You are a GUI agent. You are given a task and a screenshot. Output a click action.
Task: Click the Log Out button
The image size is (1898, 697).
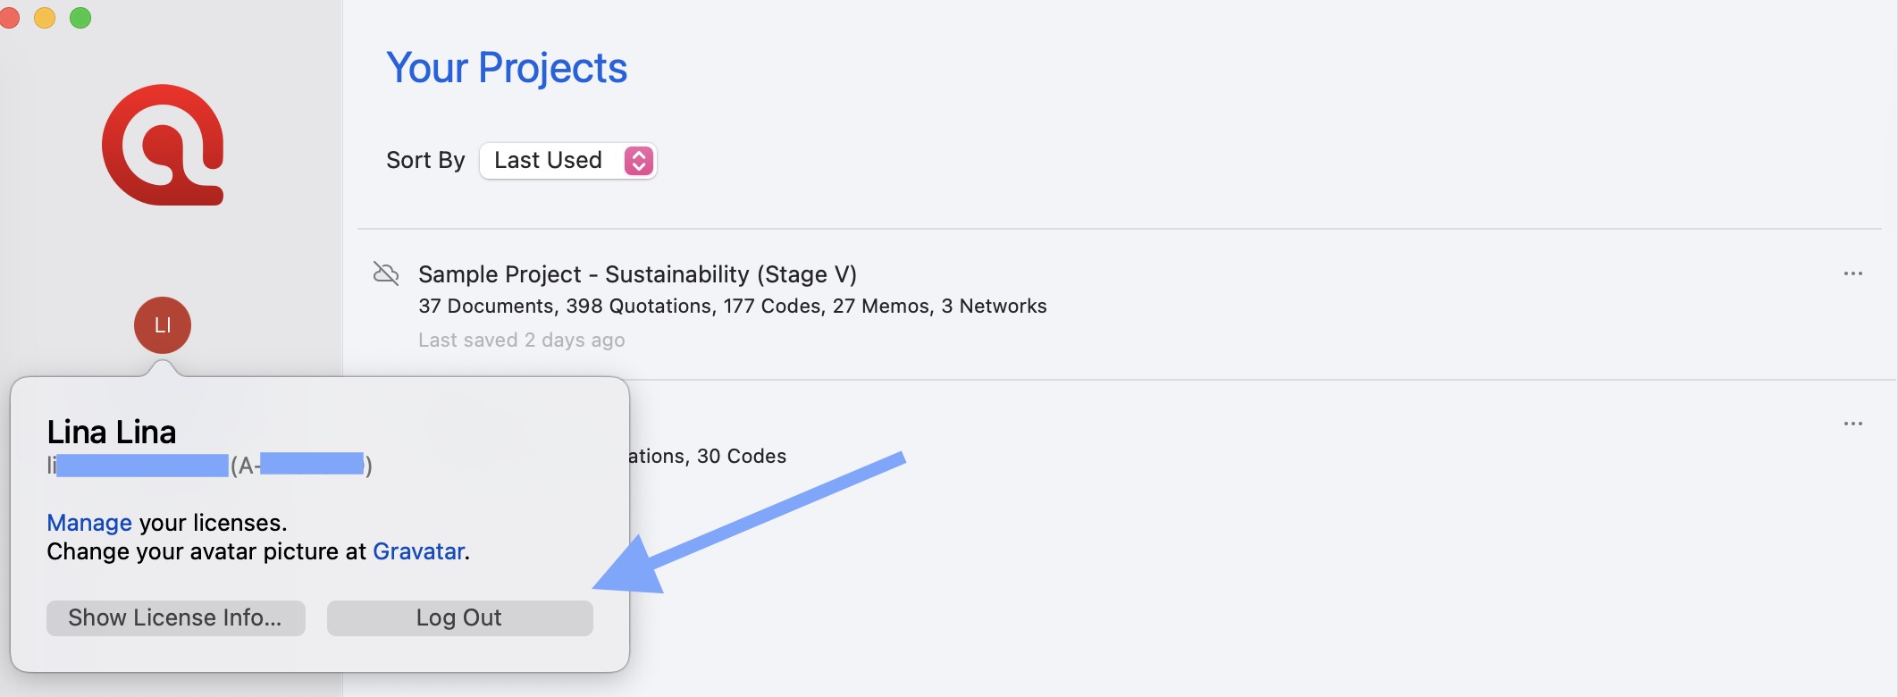click(459, 617)
